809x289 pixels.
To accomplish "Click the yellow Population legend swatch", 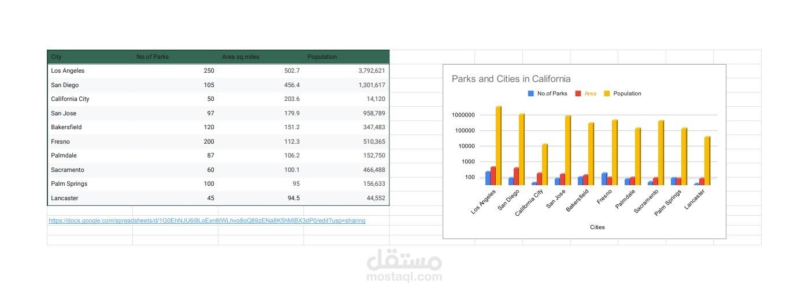I will coord(607,93).
